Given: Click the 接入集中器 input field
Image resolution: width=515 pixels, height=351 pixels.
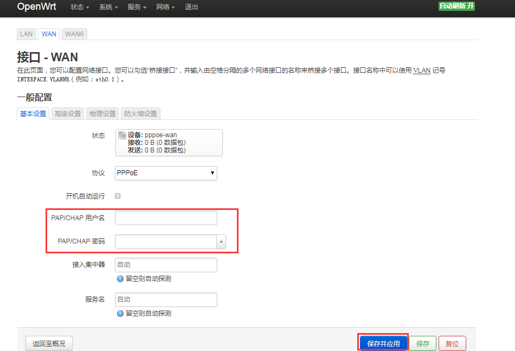Looking at the screenshot, I should 166,265.
